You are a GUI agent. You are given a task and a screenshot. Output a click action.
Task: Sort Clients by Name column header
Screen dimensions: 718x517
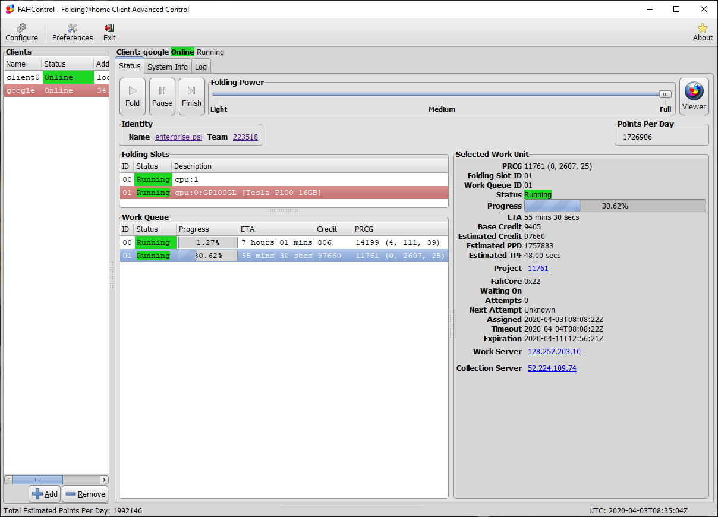[x=23, y=64]
